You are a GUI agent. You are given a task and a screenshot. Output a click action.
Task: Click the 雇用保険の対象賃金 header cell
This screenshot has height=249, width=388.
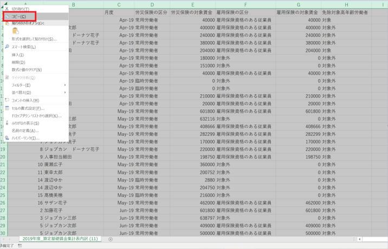(299, 12)
